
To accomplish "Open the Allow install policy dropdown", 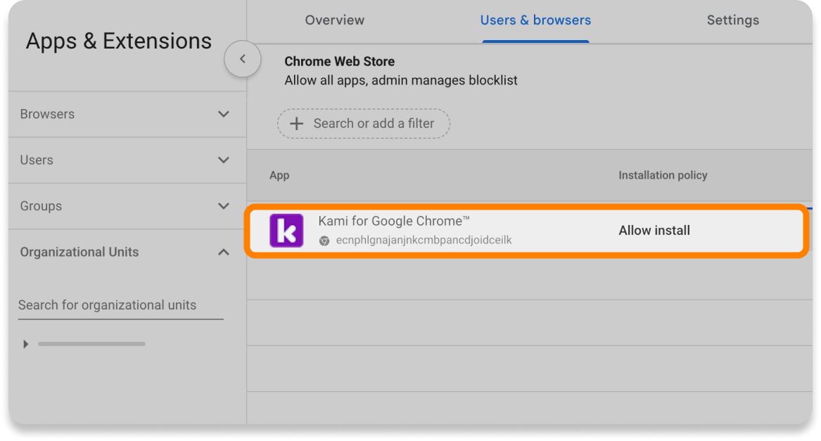I will (654, 231).
